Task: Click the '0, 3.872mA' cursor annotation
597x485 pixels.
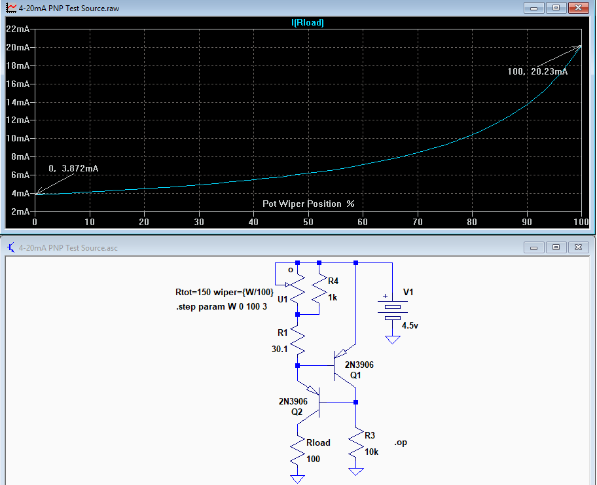Action: pos(73,168)
